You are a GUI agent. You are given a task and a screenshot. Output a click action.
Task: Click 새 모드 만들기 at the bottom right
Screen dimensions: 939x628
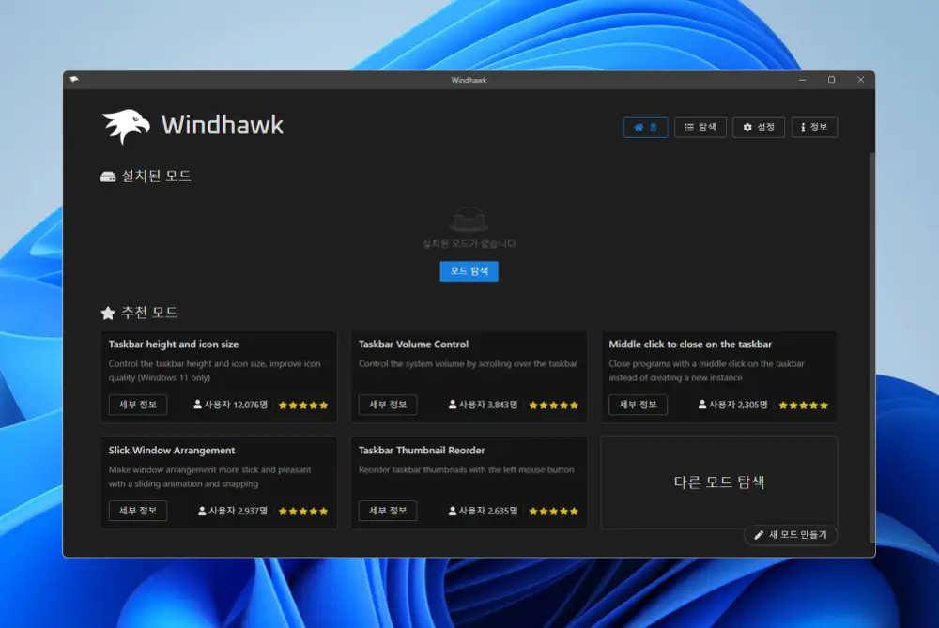click(791, 534)
